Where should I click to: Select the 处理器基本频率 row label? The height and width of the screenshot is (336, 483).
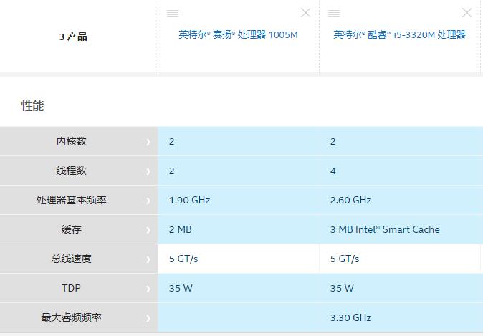[71, 200]
